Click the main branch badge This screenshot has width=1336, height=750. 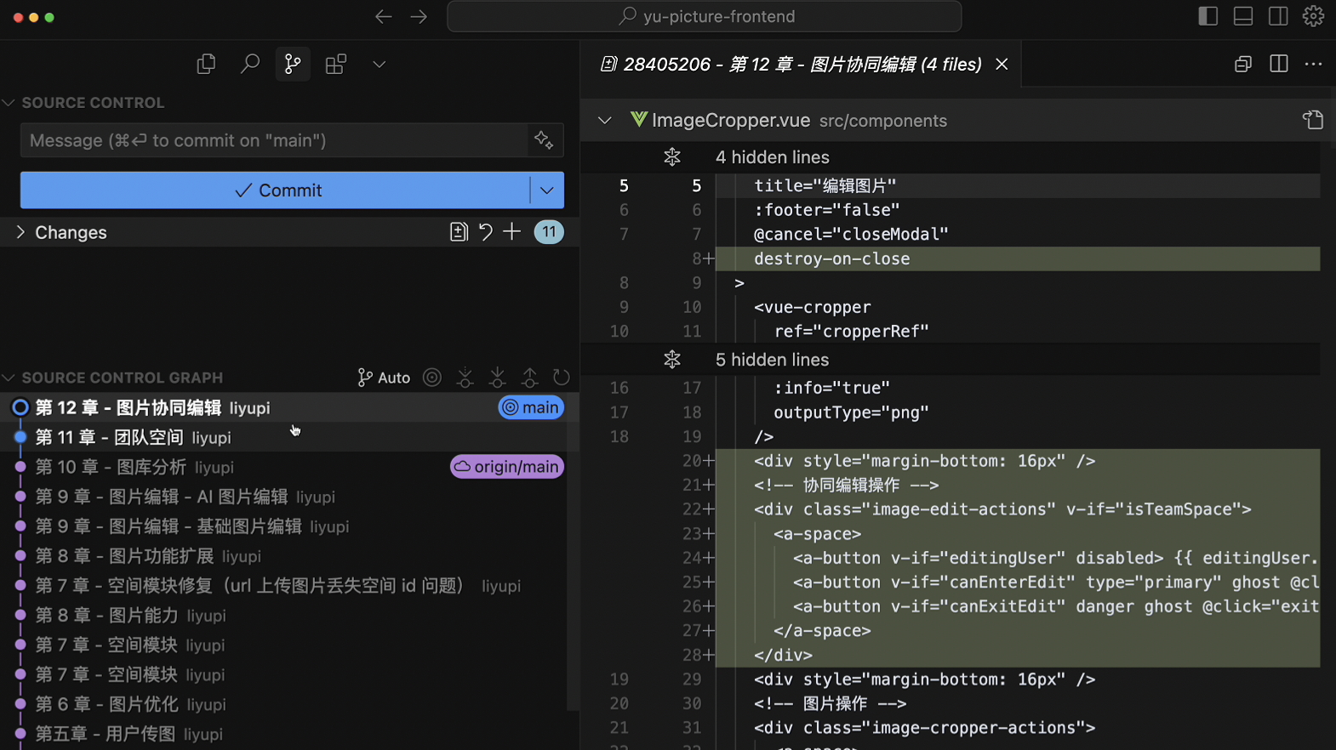pos(531,408)
